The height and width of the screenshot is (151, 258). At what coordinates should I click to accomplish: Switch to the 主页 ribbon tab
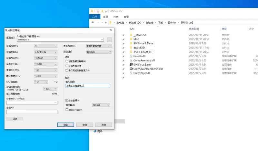105,17
